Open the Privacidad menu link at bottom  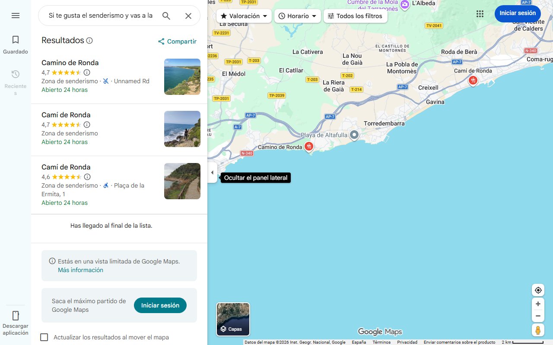point(407,342)
